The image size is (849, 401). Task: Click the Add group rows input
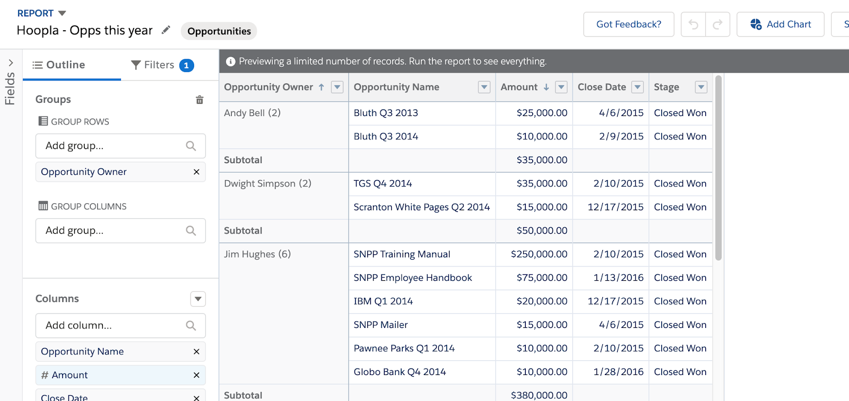120,146
